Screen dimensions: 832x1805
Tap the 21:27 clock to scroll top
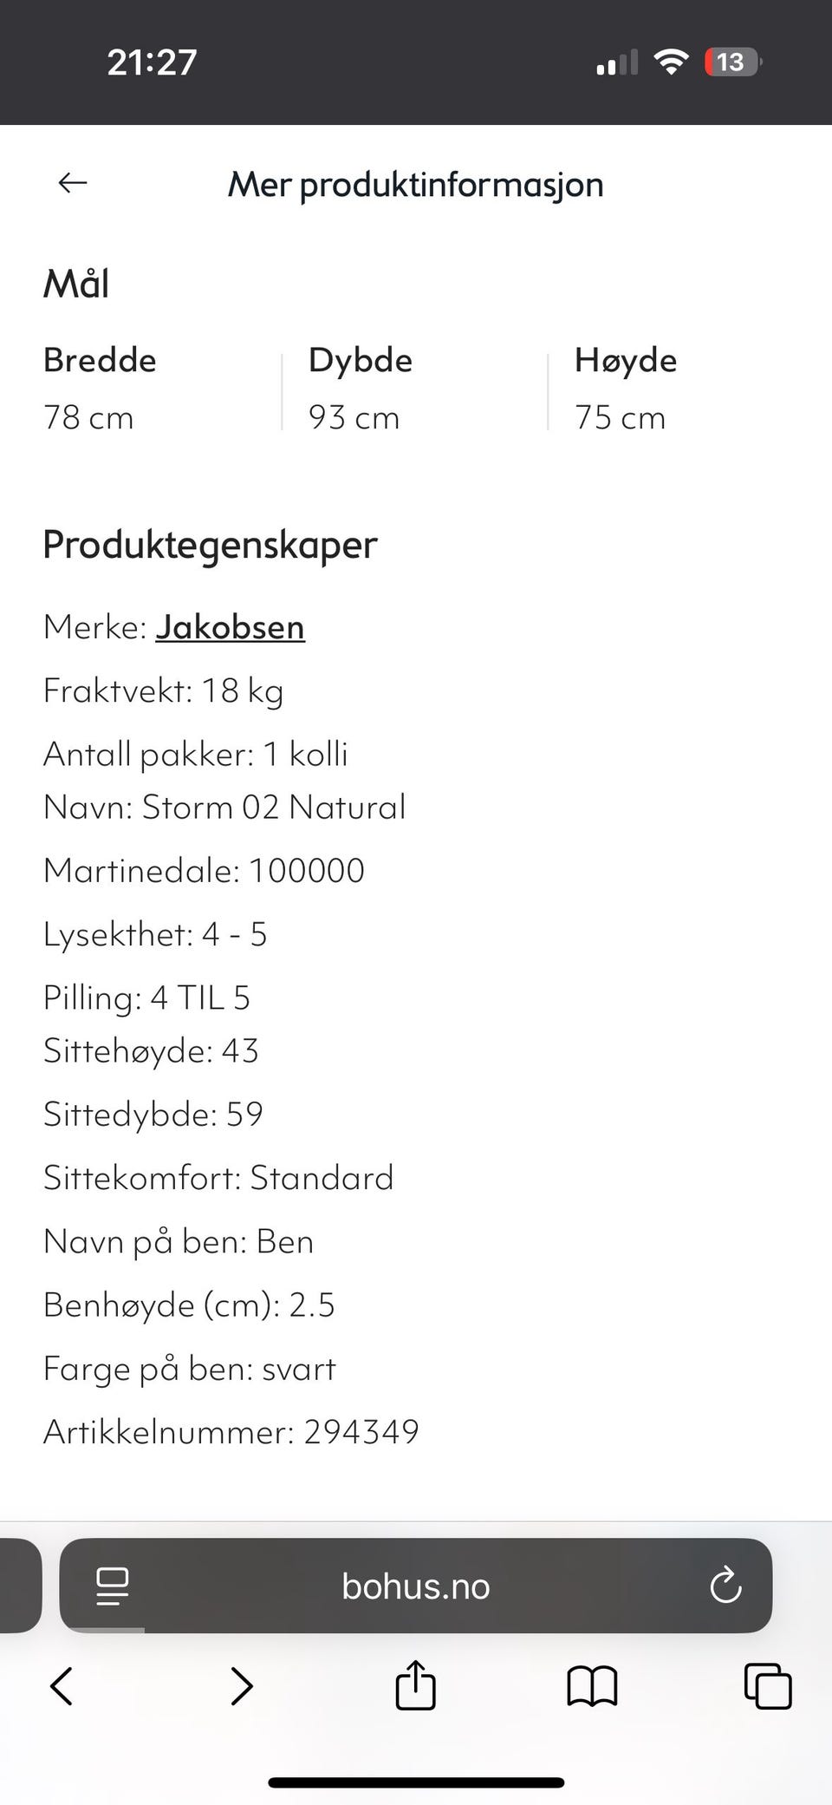click(x=153, y=61)
